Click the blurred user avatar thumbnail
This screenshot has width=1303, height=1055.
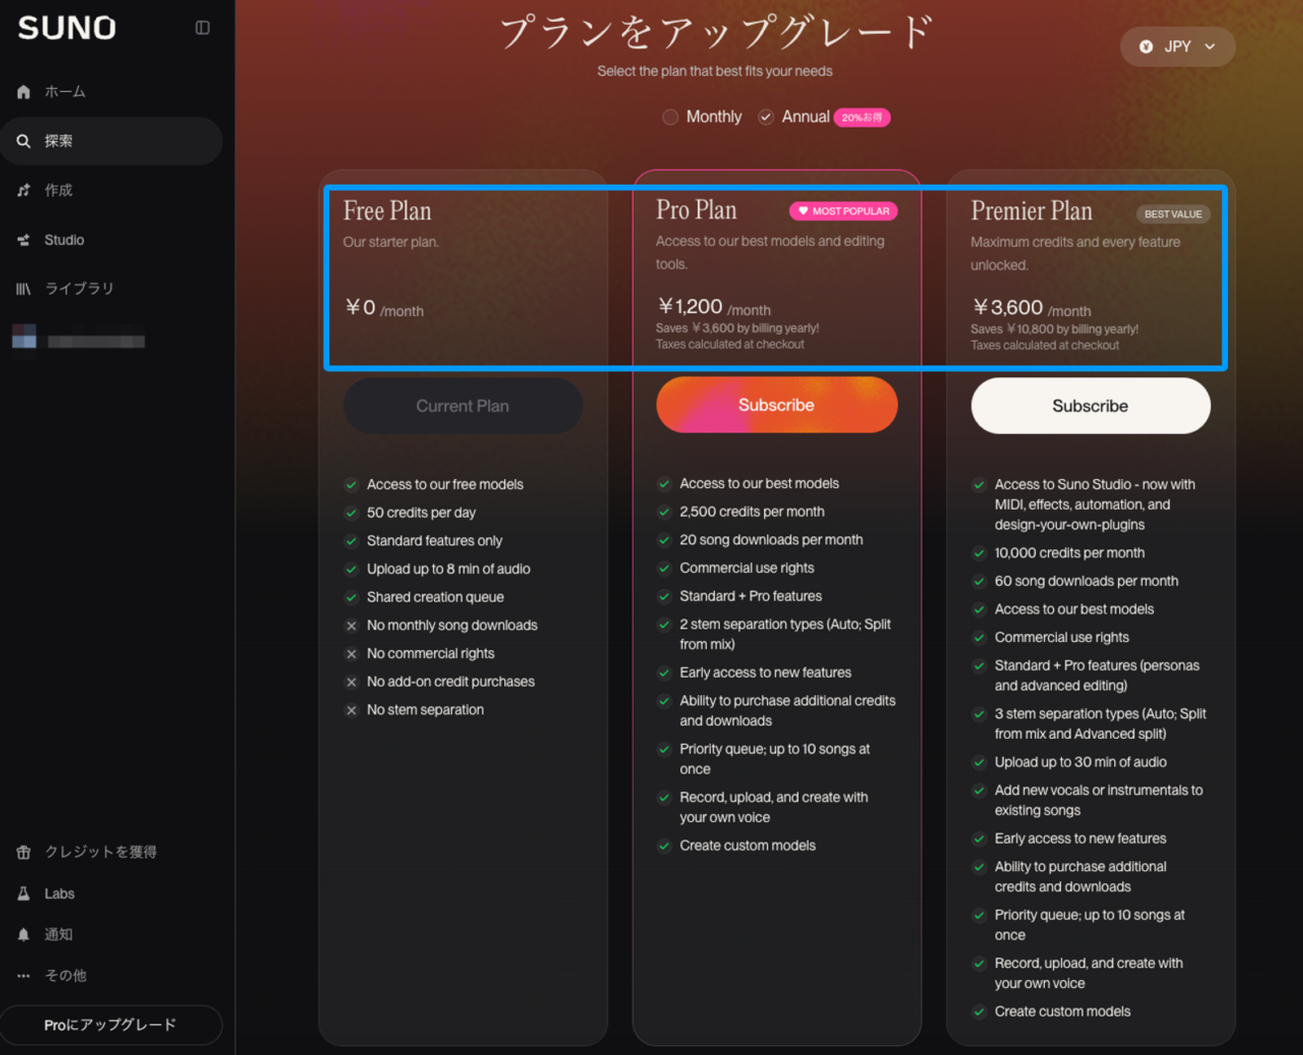tap(24, 336)
